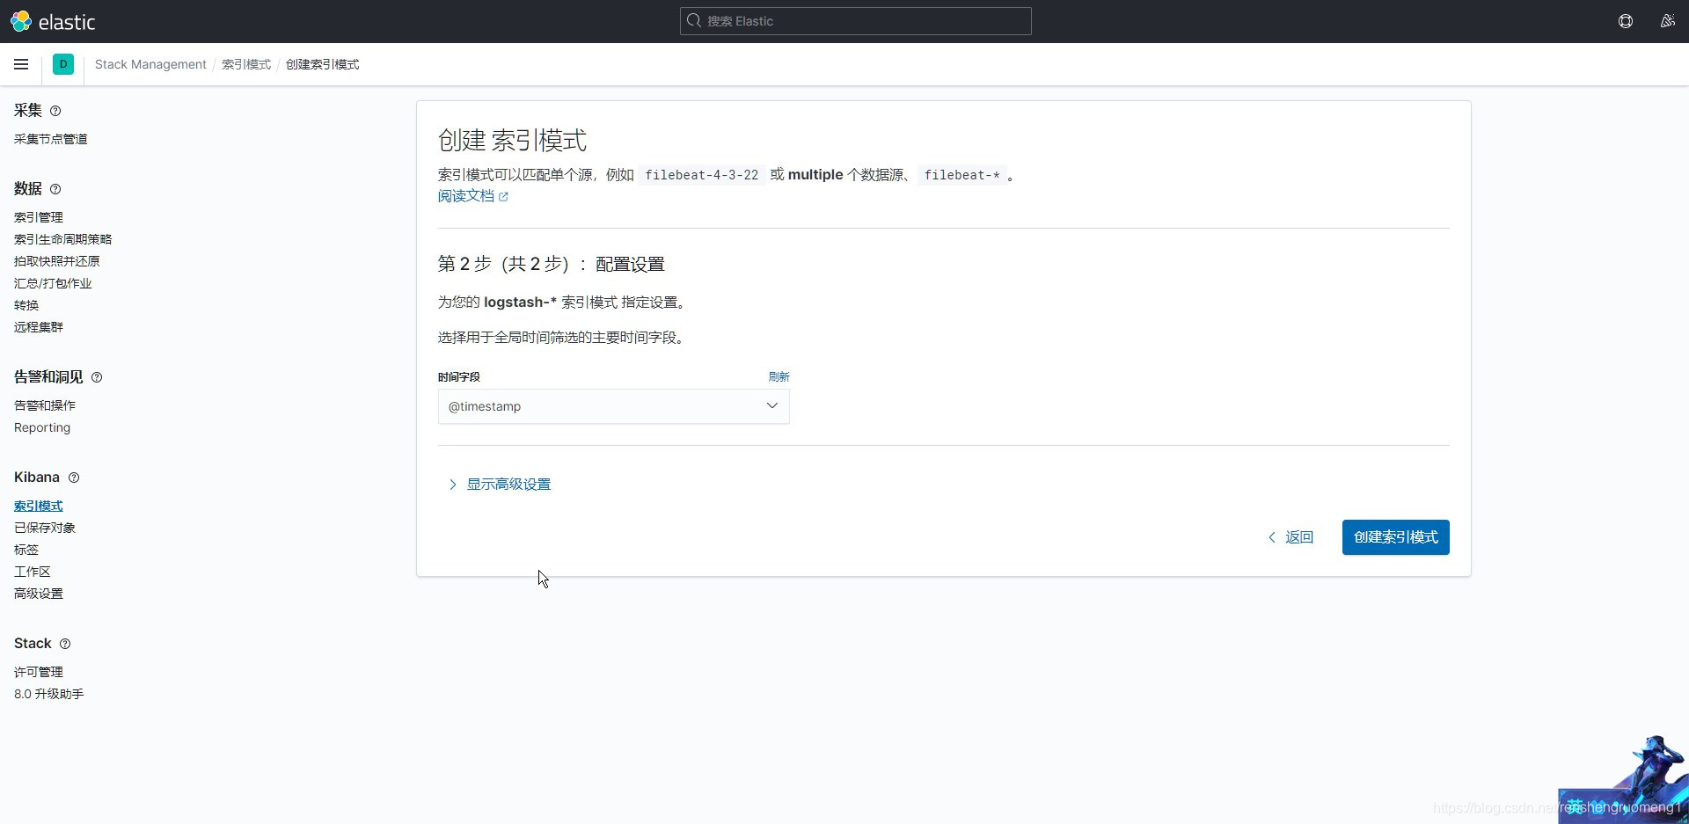Click help icon next to 采集
The image size is (1689, 824).
55,111
